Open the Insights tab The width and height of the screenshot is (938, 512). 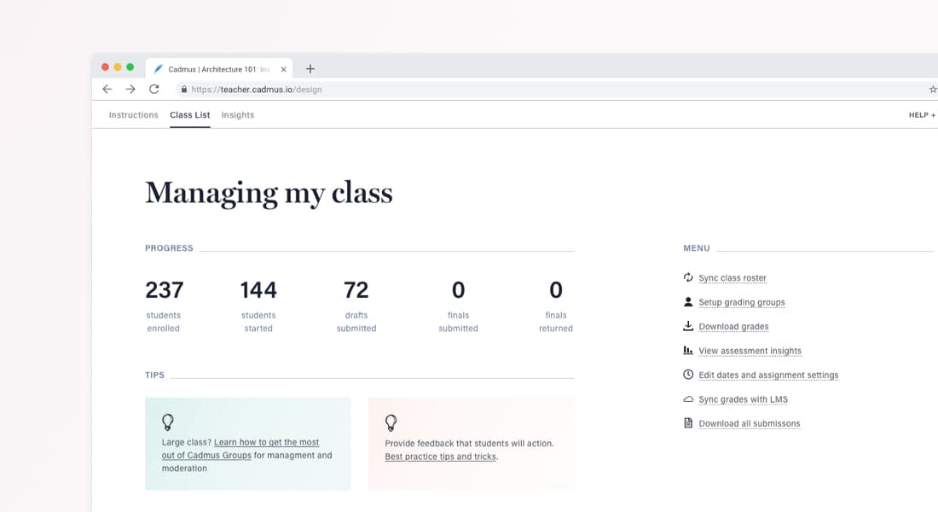coord(238,115)
